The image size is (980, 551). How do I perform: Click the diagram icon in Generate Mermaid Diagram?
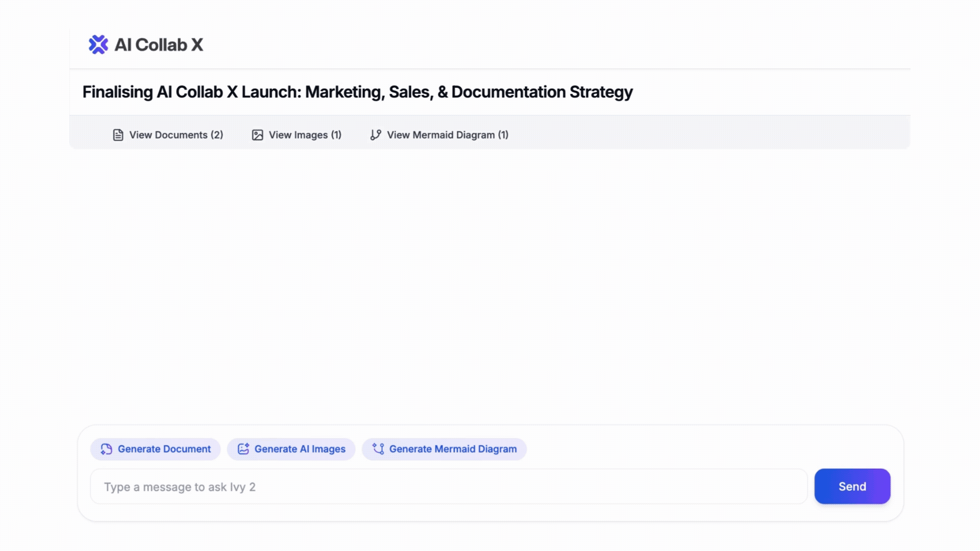378,449
